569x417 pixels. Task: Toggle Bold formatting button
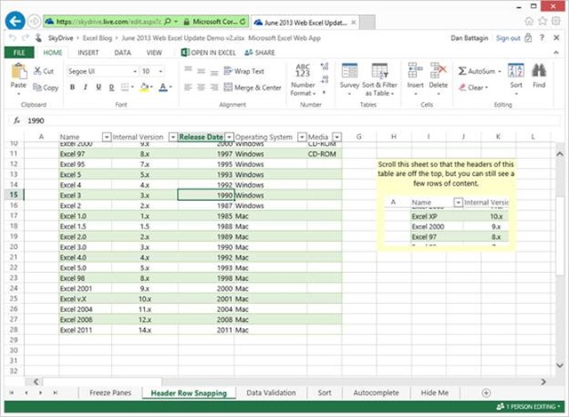click(73, 87)
